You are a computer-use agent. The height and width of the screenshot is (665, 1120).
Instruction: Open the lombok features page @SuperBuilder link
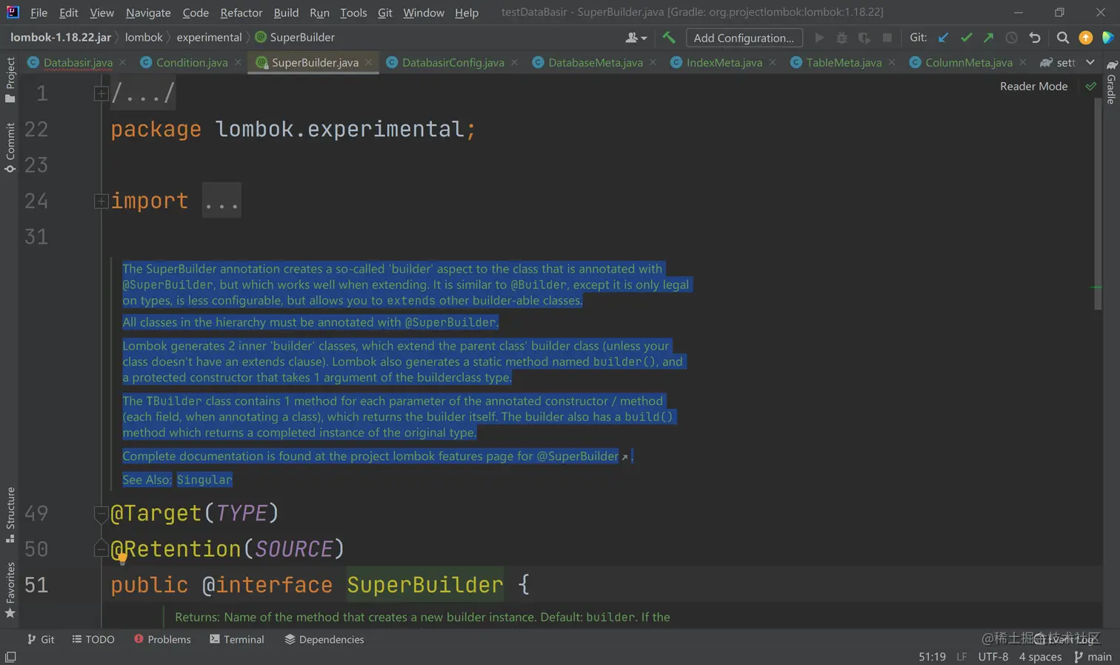[578, 456]
